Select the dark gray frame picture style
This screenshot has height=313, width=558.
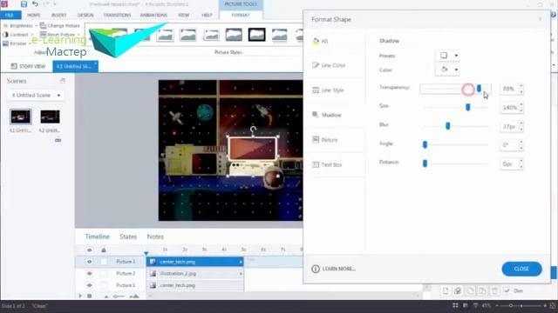tap(234, 35)
